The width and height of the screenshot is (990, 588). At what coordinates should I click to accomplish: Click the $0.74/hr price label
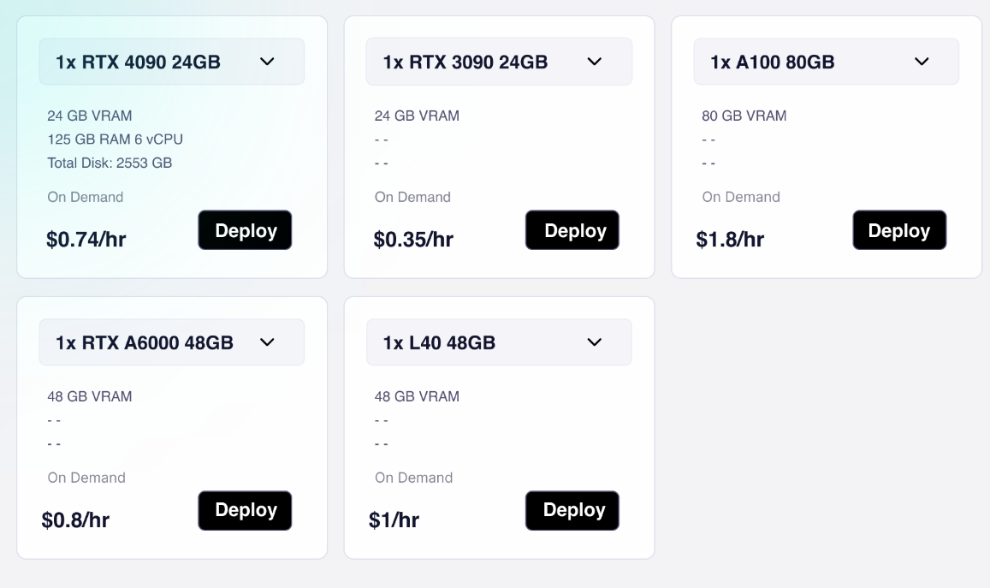[86, 240]
